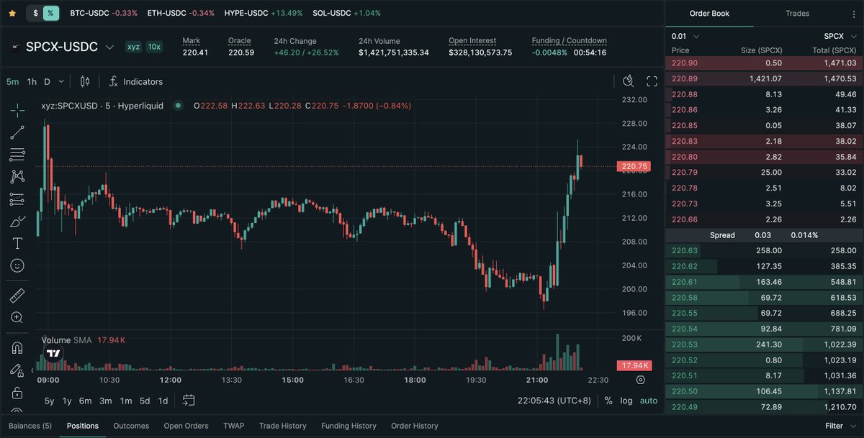The width and height of the screenshot is (864, 438).
Task: Select the Fibonacci/horizontal lines tool
Action: pos(17,155)
